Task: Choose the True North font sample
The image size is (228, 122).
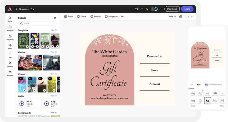Action: [222, 101]
